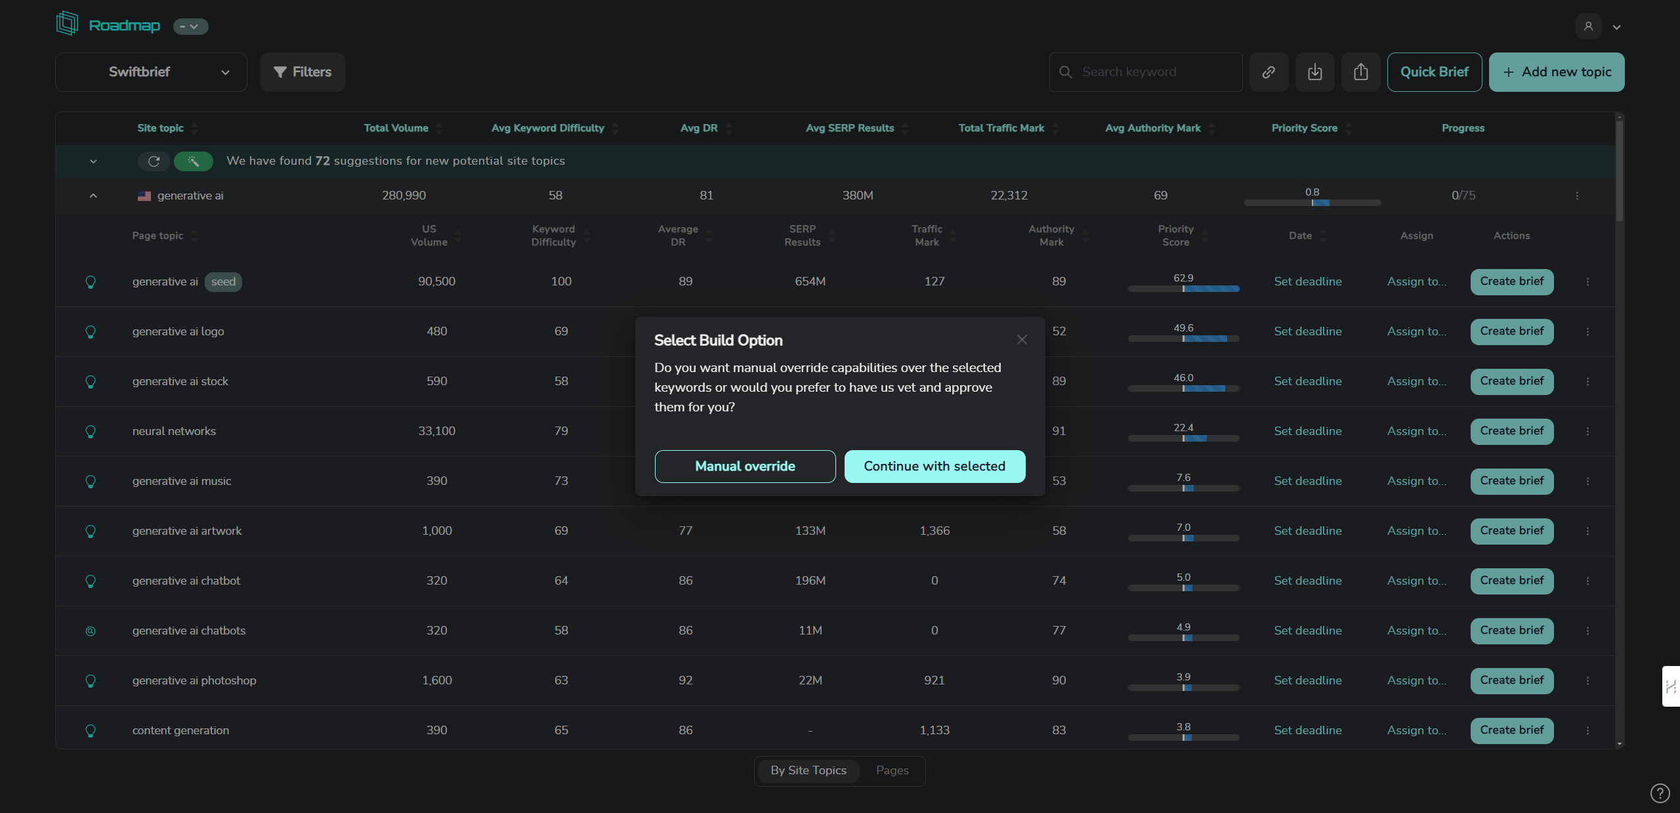Click the US flag beside generative ai
The width and height of the screenshot is (1680, 813).
click(x=144, y=196)
